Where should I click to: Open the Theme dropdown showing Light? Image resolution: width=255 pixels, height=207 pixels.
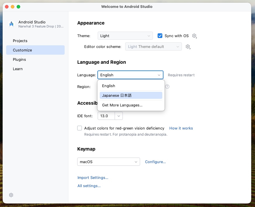125,36
